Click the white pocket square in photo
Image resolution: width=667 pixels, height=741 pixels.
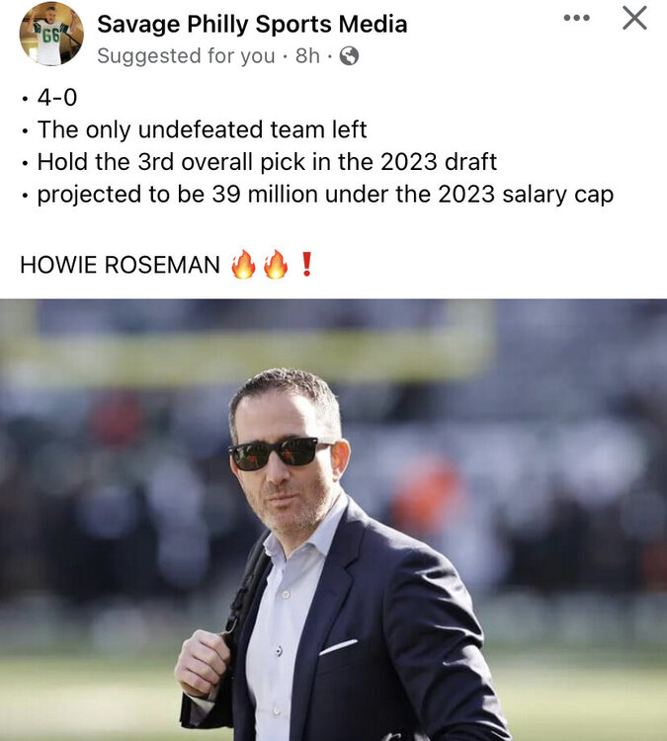click(338, 647)
